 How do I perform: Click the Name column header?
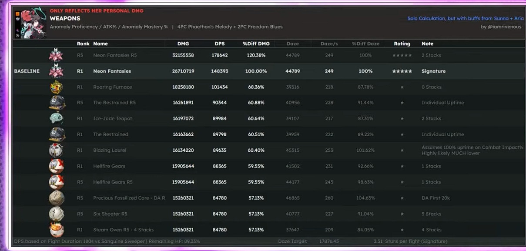click(x=101, y=44)
